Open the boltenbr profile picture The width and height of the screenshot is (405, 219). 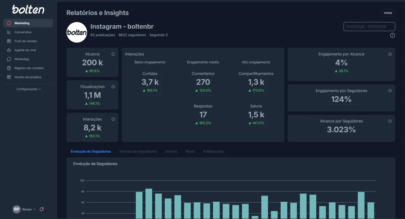pos(77,32)
